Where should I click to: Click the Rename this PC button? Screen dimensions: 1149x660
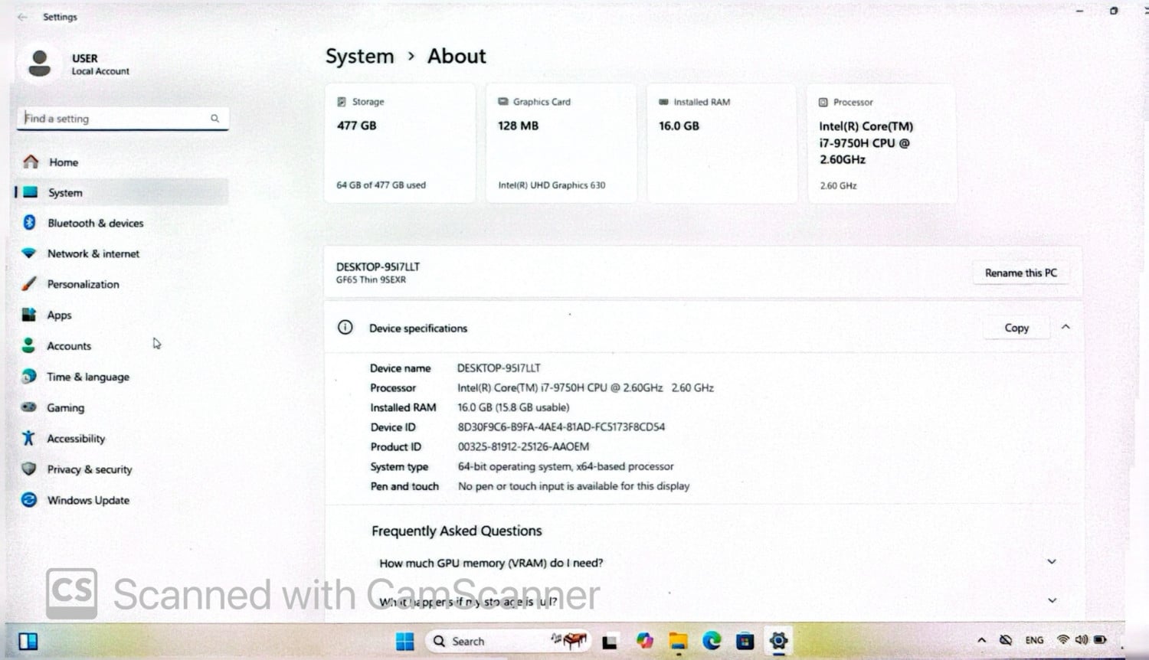1020,273
